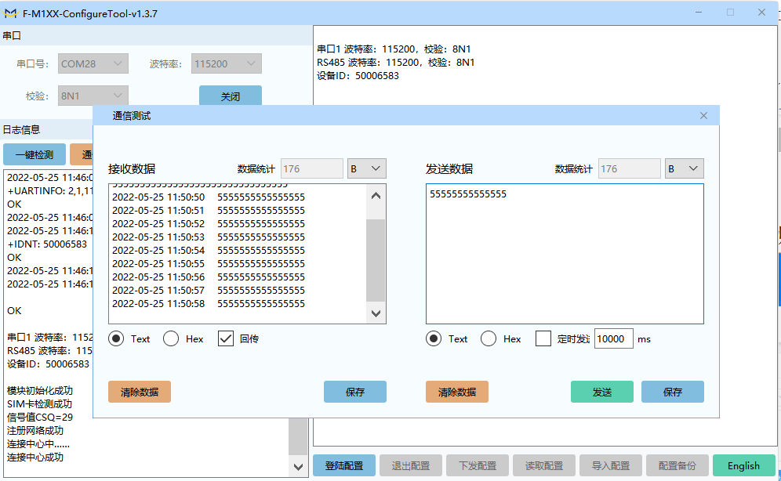This screenshot has width=781, height=481.
Task: Open the 校验 8N1 dropdown
Action: pyautogui.click(x=93, y=96)
